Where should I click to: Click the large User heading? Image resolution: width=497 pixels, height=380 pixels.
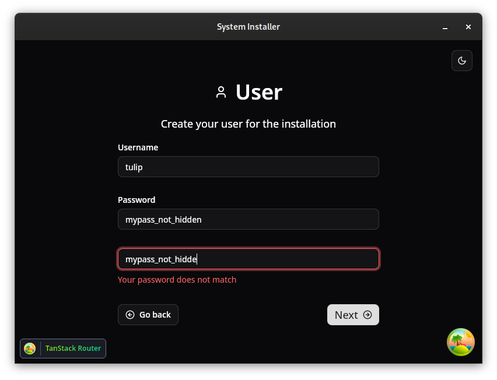click(259, 93)
